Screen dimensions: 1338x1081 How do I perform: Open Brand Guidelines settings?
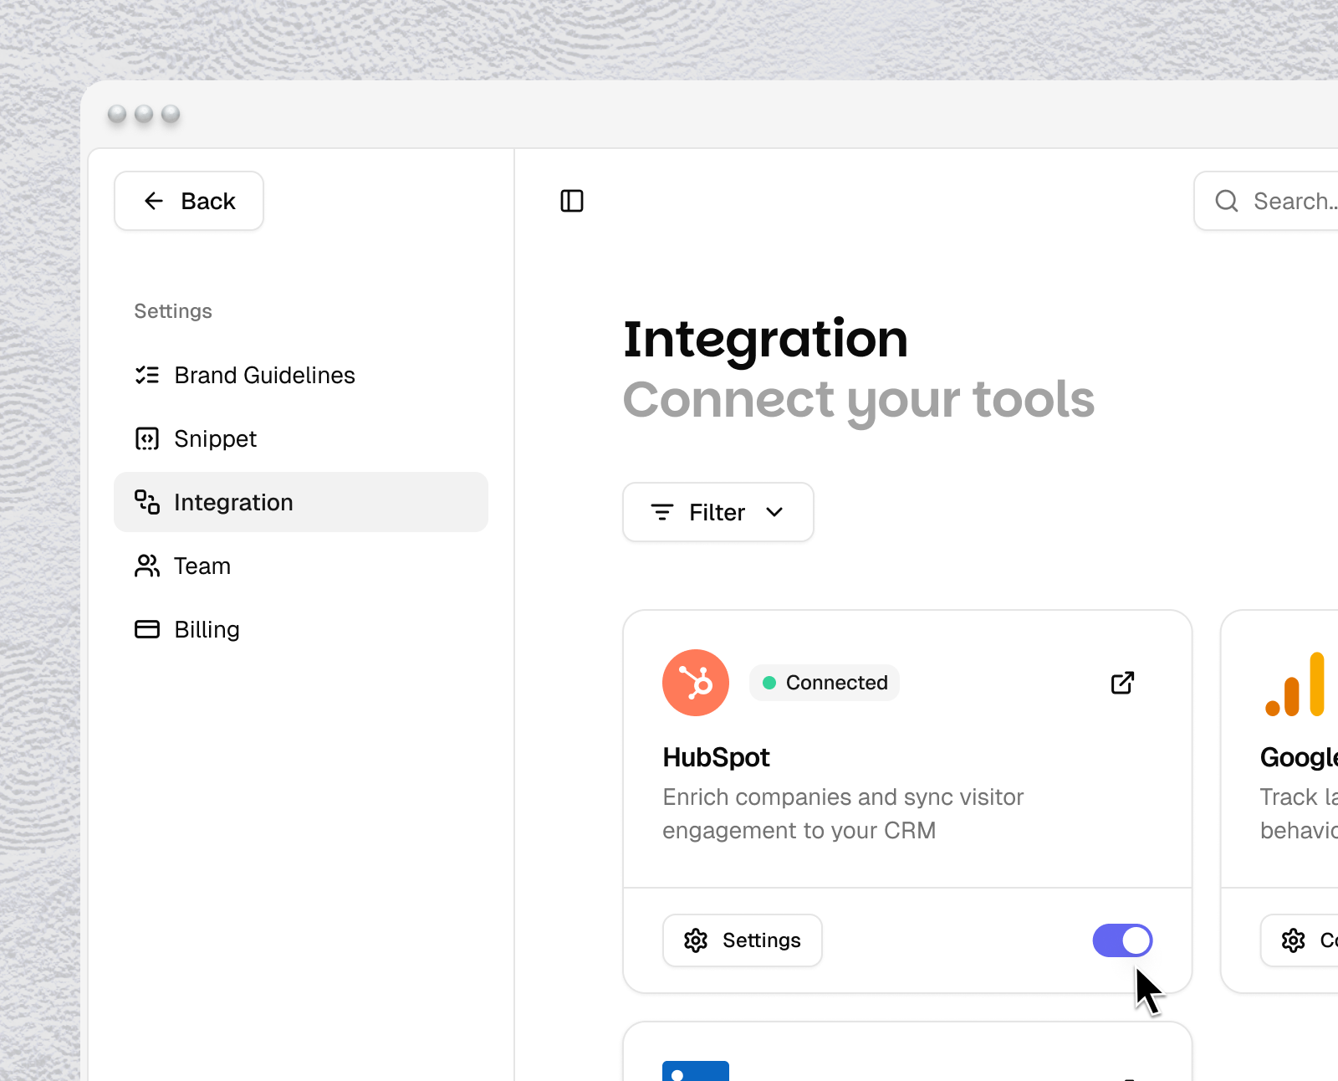pos(301,375)
